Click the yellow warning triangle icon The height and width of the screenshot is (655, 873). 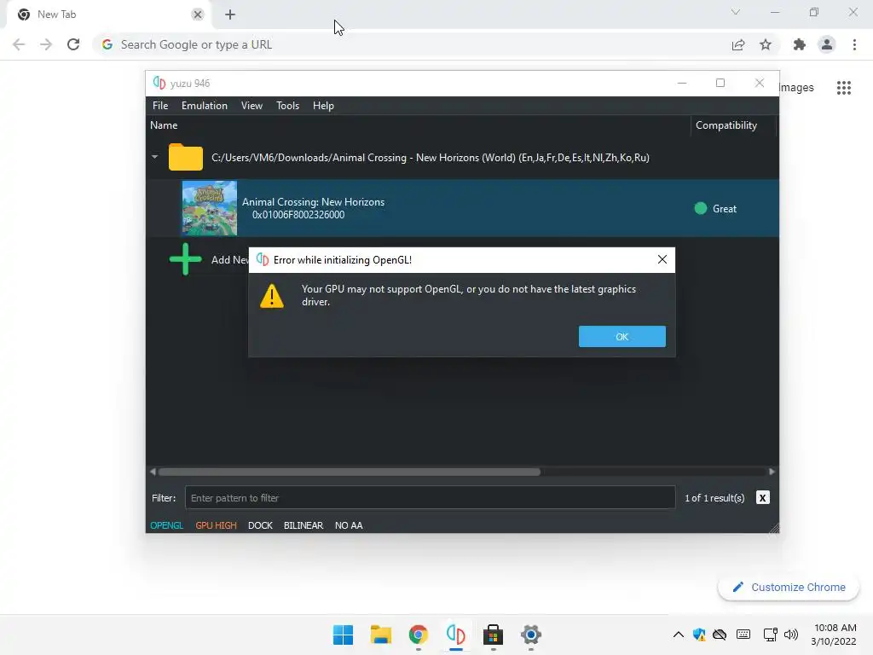point(272,296)
